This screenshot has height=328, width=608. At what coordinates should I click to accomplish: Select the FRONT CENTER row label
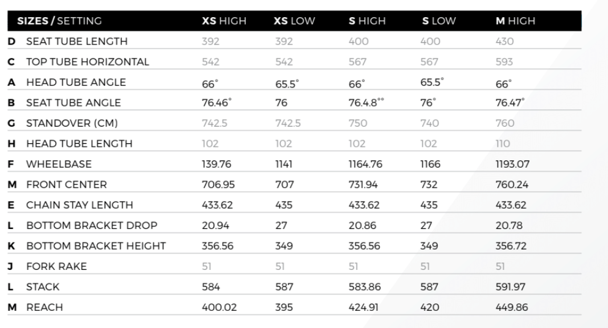(66, 184)
